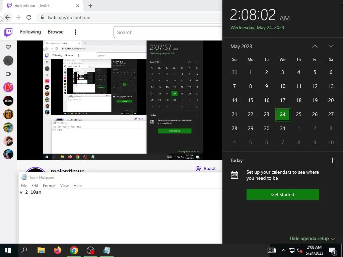This screenshot has width=343, height=257.
Task: Click the heart followed channels icon
Action: coord(8,47)
